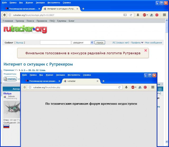Click the rear window address bar URL

tap(34, 15)
